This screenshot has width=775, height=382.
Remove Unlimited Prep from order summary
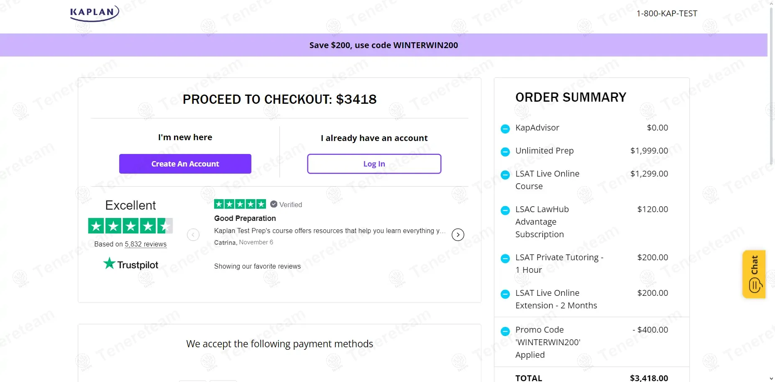505,151
